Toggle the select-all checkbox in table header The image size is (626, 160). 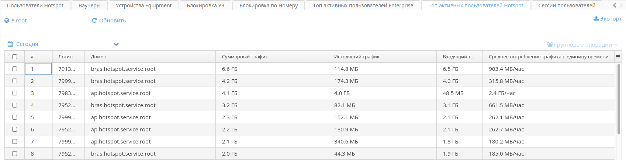coord(14,57)
